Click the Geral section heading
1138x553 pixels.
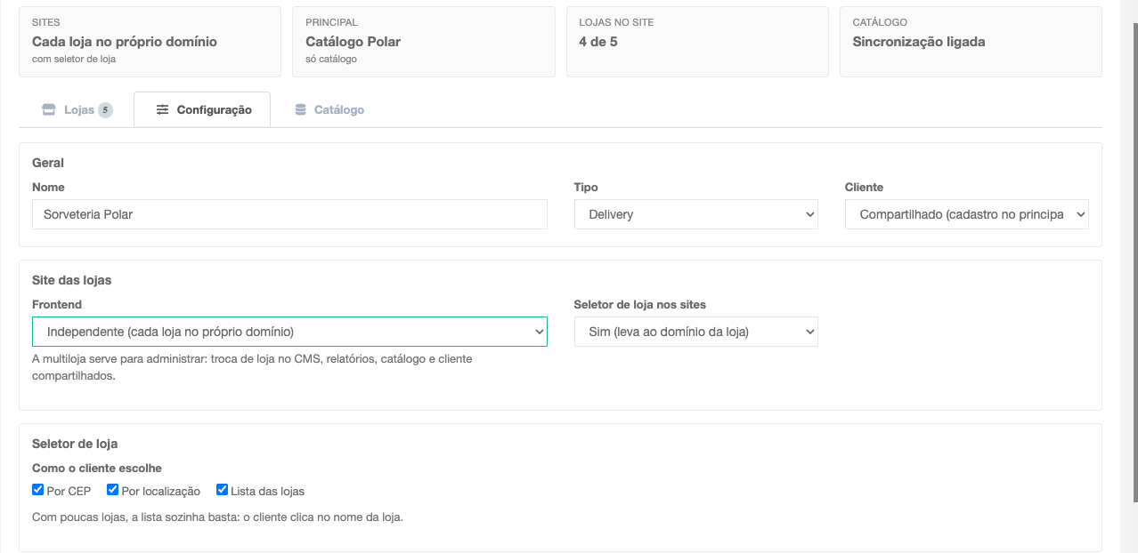(x=48, y=163)
